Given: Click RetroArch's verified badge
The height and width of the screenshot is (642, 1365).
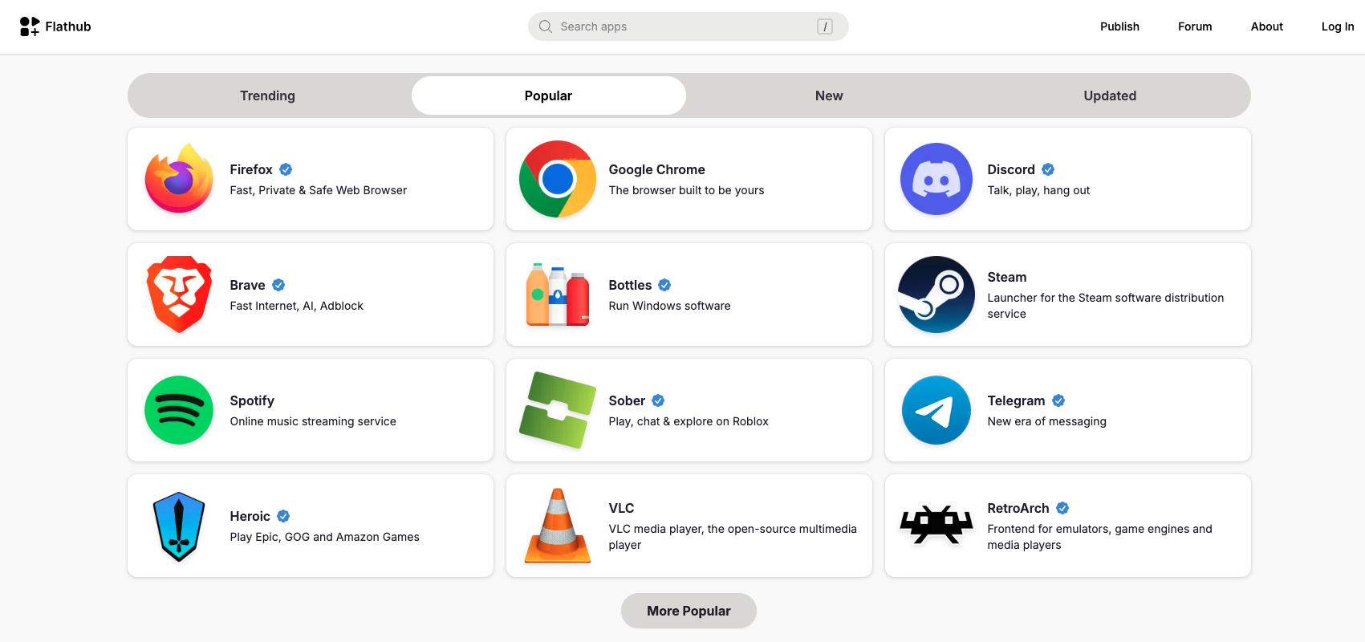Looking at the screenshot, I should (x=1062, y=508).
